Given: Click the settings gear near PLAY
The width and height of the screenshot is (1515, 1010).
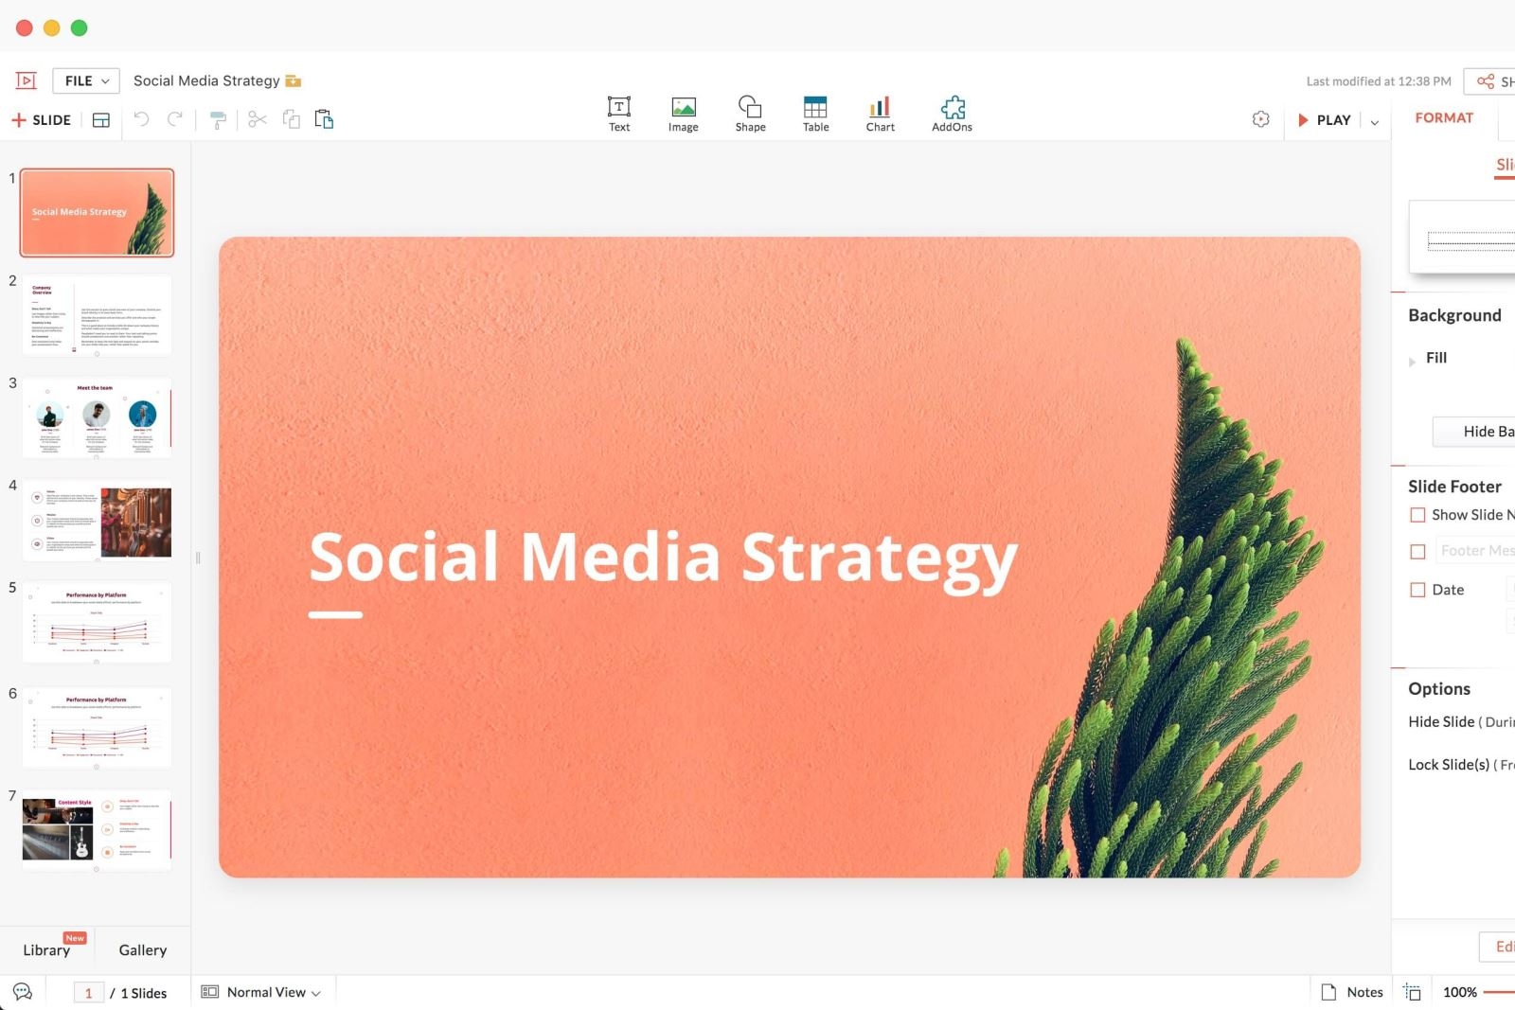Looking at the screenshot, I should [1260, 119].
